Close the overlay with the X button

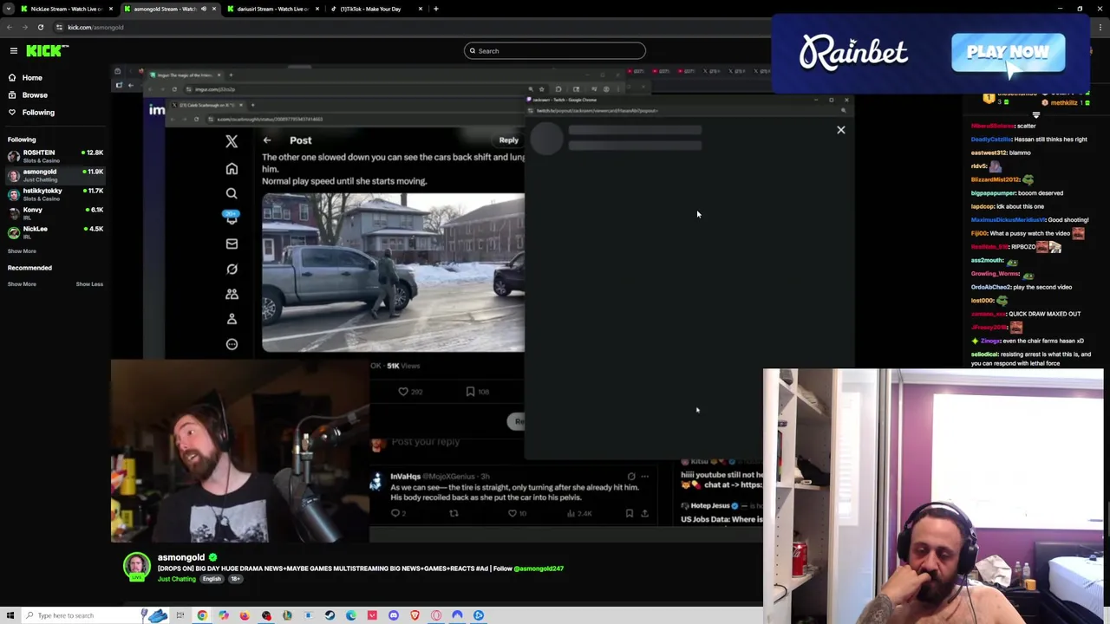point(840,130)
